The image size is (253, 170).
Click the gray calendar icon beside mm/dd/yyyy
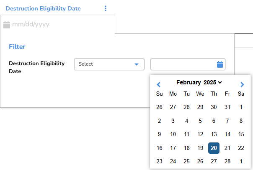point(6,25)
